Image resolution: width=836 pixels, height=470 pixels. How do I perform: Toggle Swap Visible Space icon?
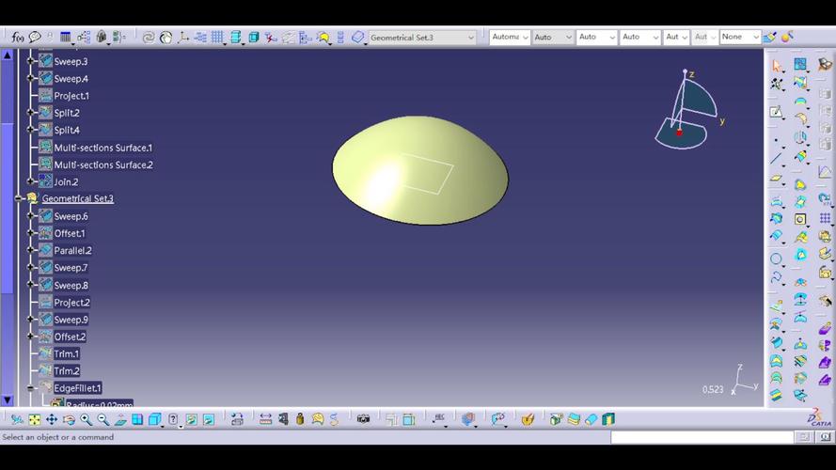[209, 419]
